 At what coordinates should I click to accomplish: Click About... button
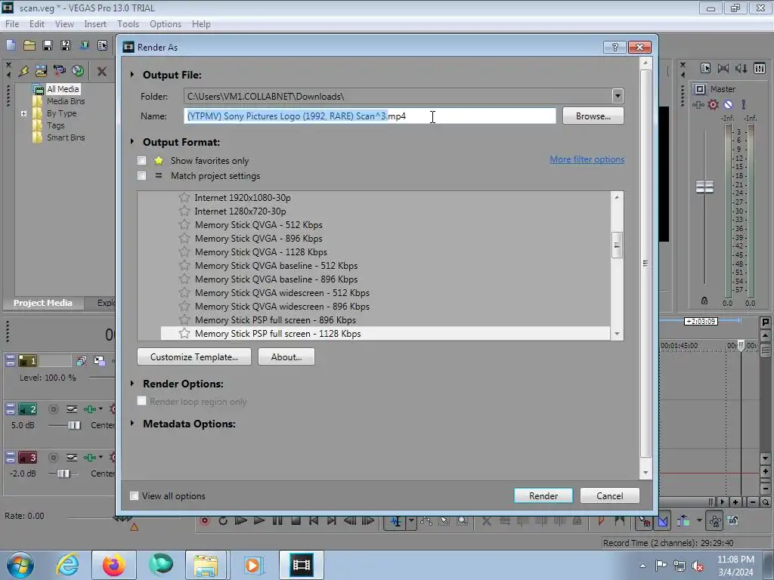click(x=286, y=356)
